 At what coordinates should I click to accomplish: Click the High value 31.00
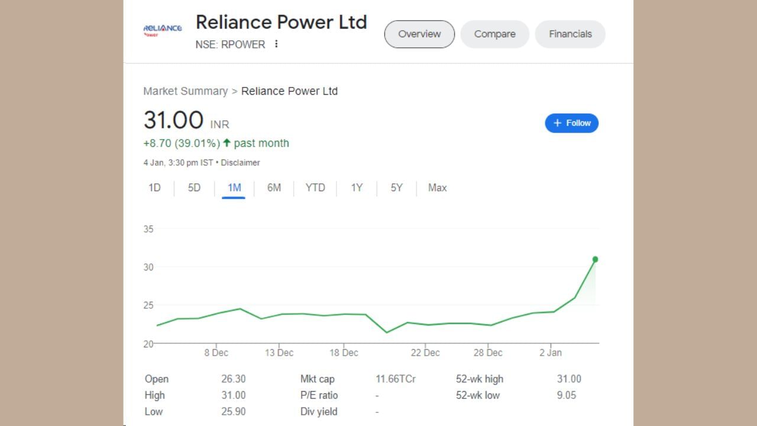click(234, 395)
